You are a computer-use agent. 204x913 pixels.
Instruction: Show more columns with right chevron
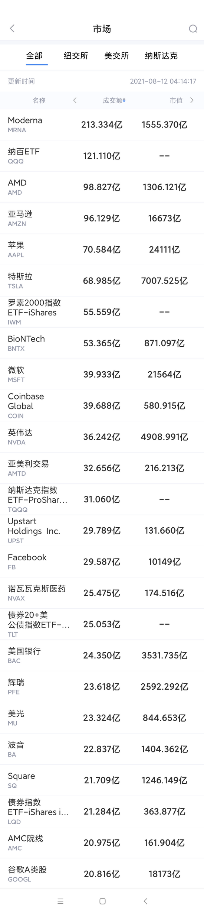pyautogui.click(x=192, y=100)
